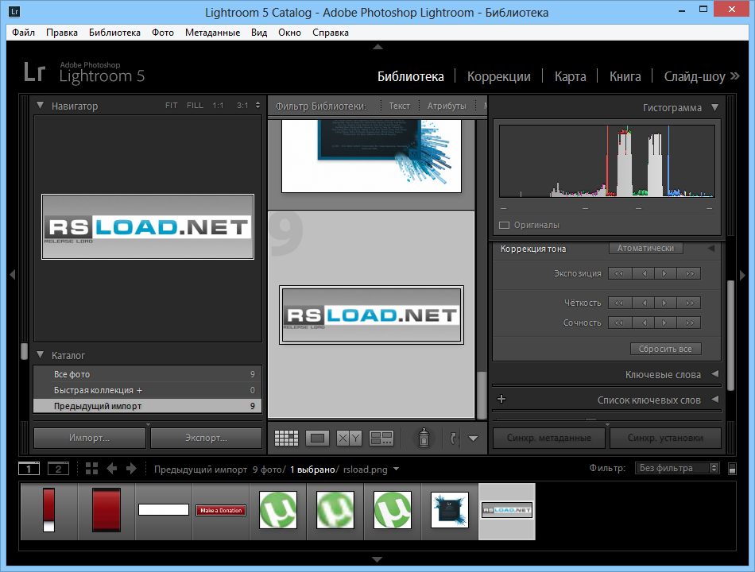Select the Текст library filter
The image size is (755, 572).
[x=399, y=106]
